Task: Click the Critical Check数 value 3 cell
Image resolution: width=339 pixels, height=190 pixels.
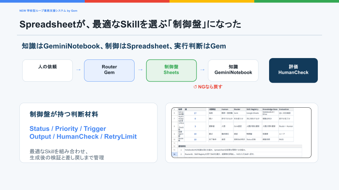Action: (x=195, y=126)
